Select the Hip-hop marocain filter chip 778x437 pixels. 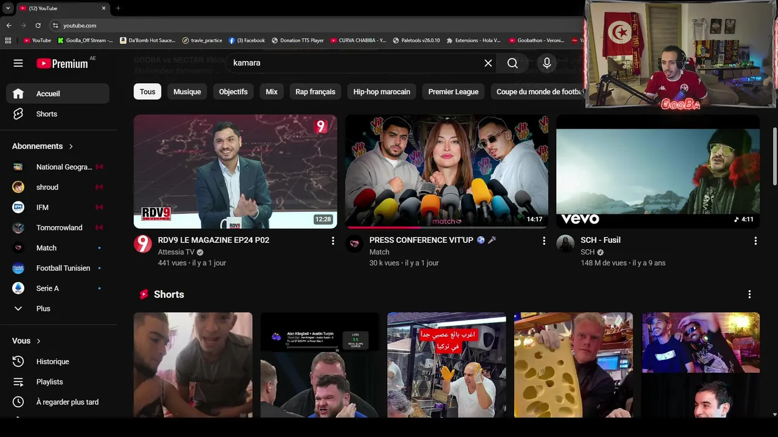[x=382, y=92]
